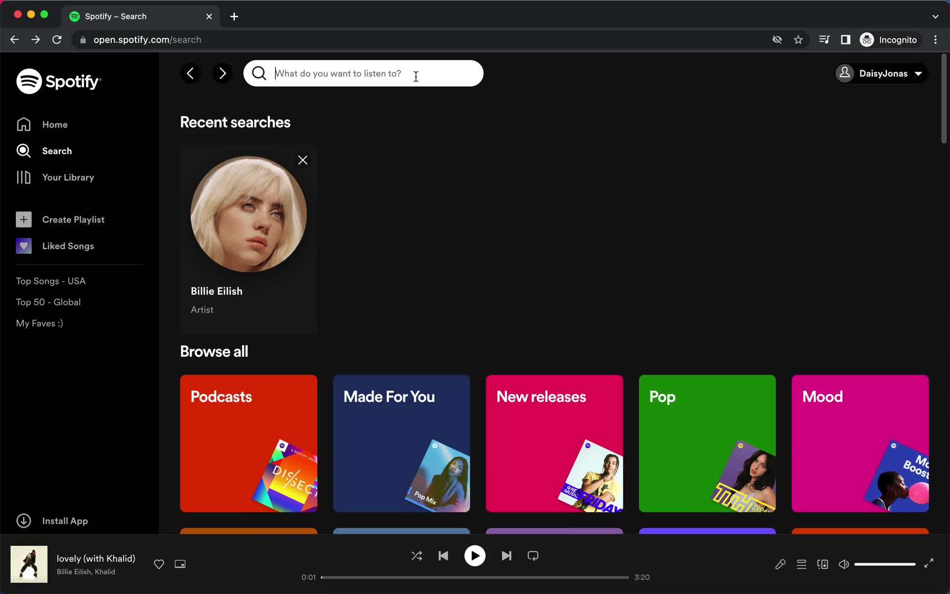Click the Incognito profile button

tap(890, 40)
